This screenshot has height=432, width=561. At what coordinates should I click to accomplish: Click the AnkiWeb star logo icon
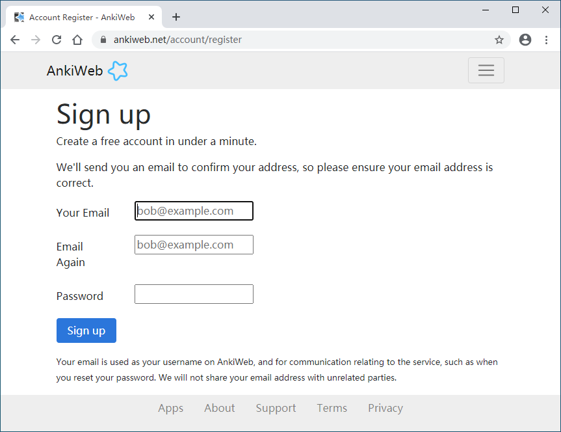tap(118, 70)
